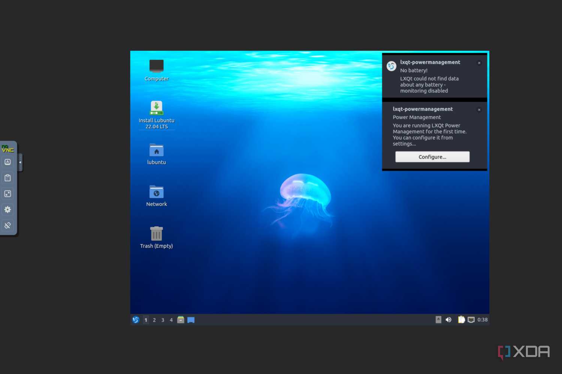Image resolution: width=562 pixels, height=374 pixels.
Task: Switch to virtual desktop 2
Action: 154,320
